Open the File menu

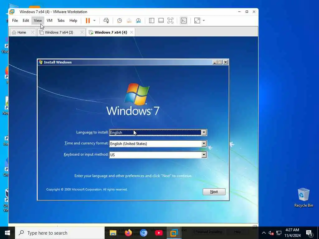[x=15, y=21]
